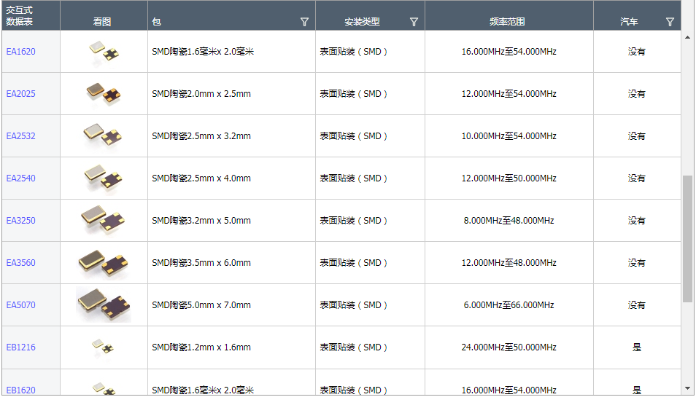This screenshot has width=696, height=397.
Task: Select the EA2540 part link
Action: [x=20, y=178]
